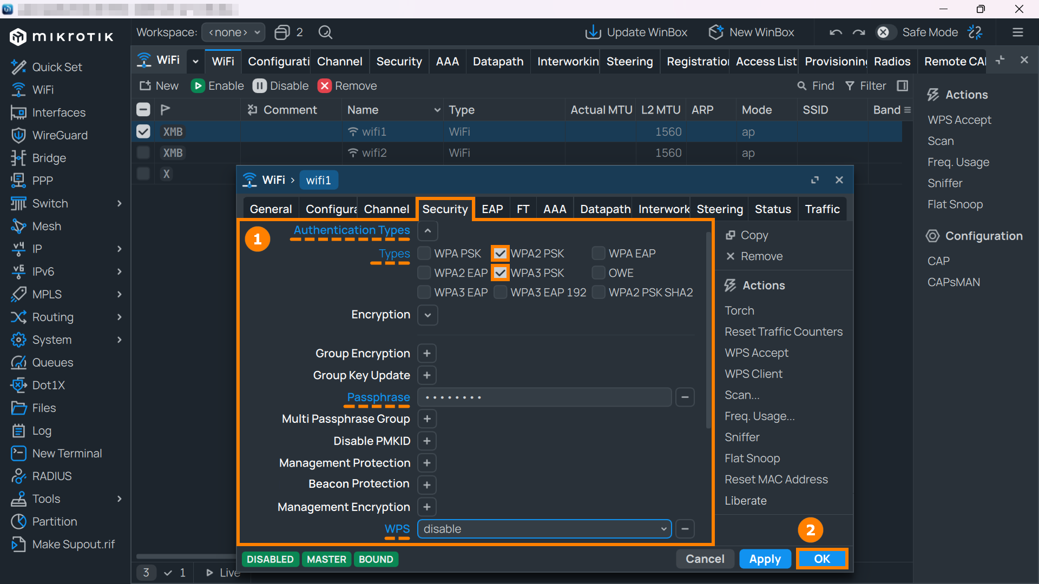Open the Workspace dropdown
The width and height of the screenshot is (1039, 584).
pyautogui.click(x=234, y=32)
